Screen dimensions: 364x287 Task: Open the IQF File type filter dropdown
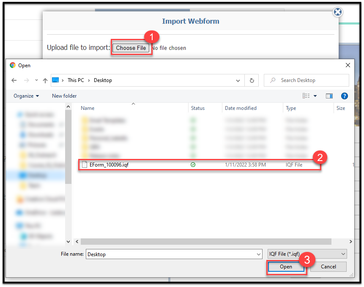(x=307, y=254)
